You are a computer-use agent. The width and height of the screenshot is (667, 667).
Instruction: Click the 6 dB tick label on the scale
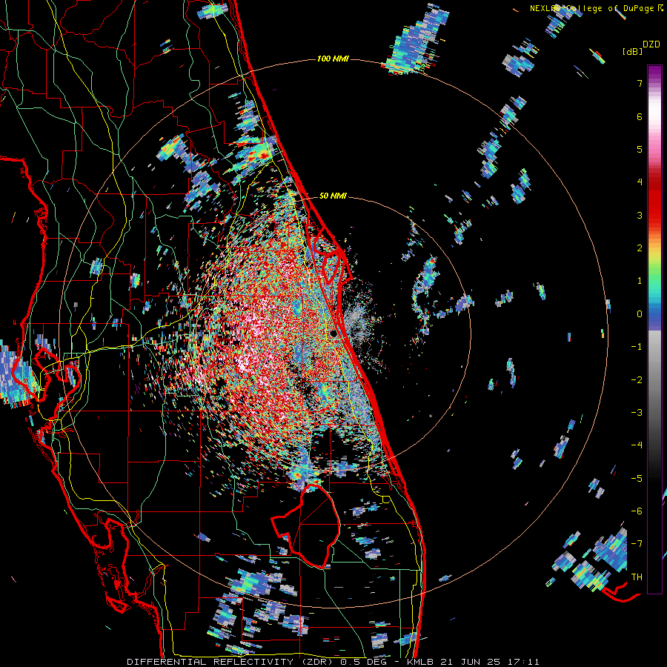640,116
